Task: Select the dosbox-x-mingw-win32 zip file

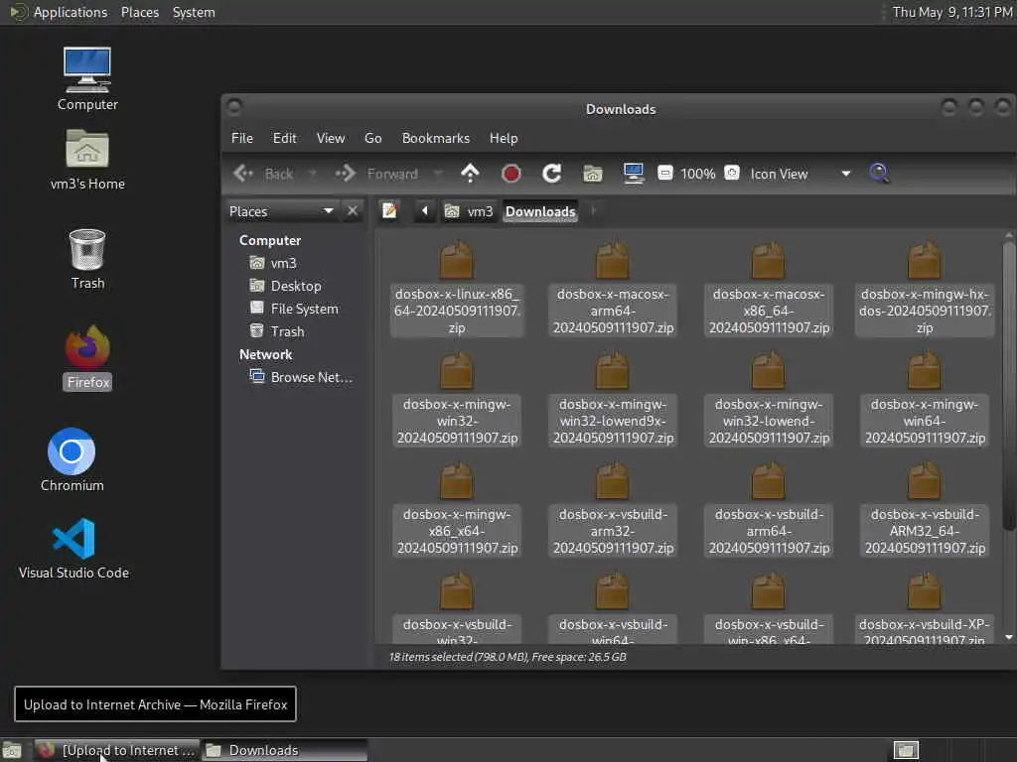Action: (x=457, y=399)
